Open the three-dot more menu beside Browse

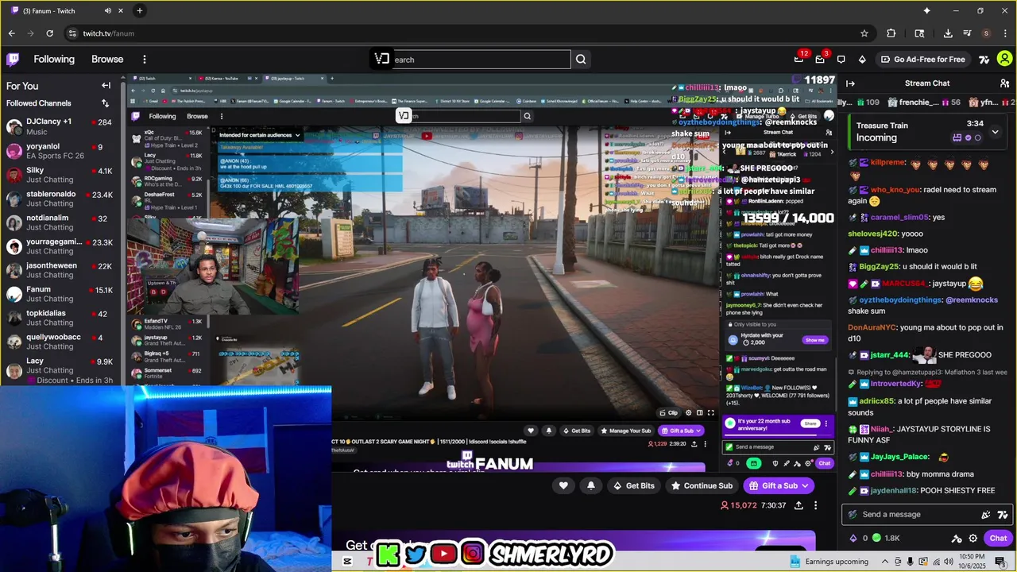pyautogui.click(x=145, y=59)
